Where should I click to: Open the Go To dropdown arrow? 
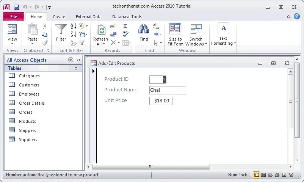(x=161, y=35)
